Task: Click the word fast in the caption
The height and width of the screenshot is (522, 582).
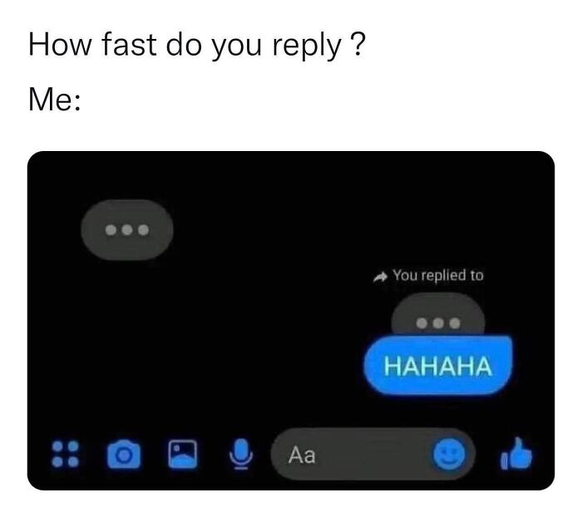Action: point(129,44)
